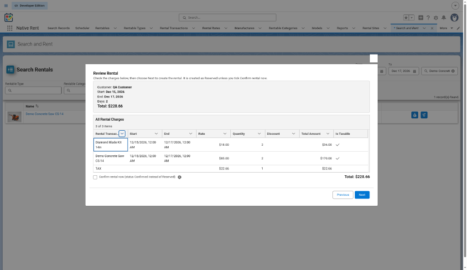Open the Total Amount column menu

[328, 134]
